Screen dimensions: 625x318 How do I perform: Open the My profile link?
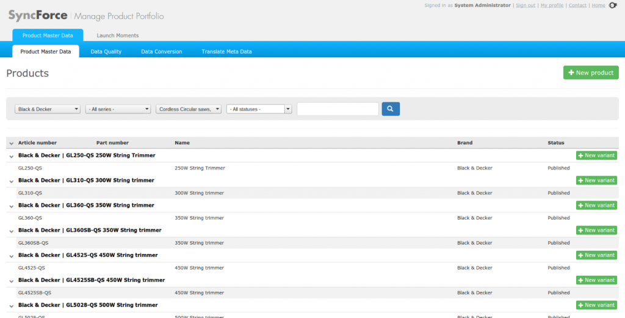[x=552, y=5]
